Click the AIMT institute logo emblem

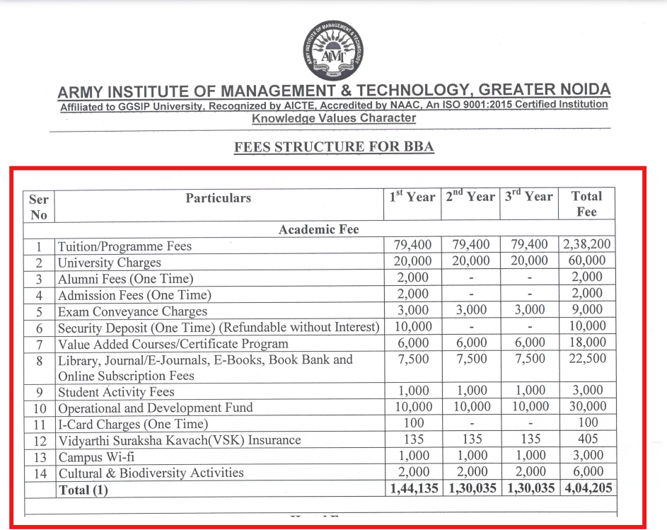tap(333, 50)
